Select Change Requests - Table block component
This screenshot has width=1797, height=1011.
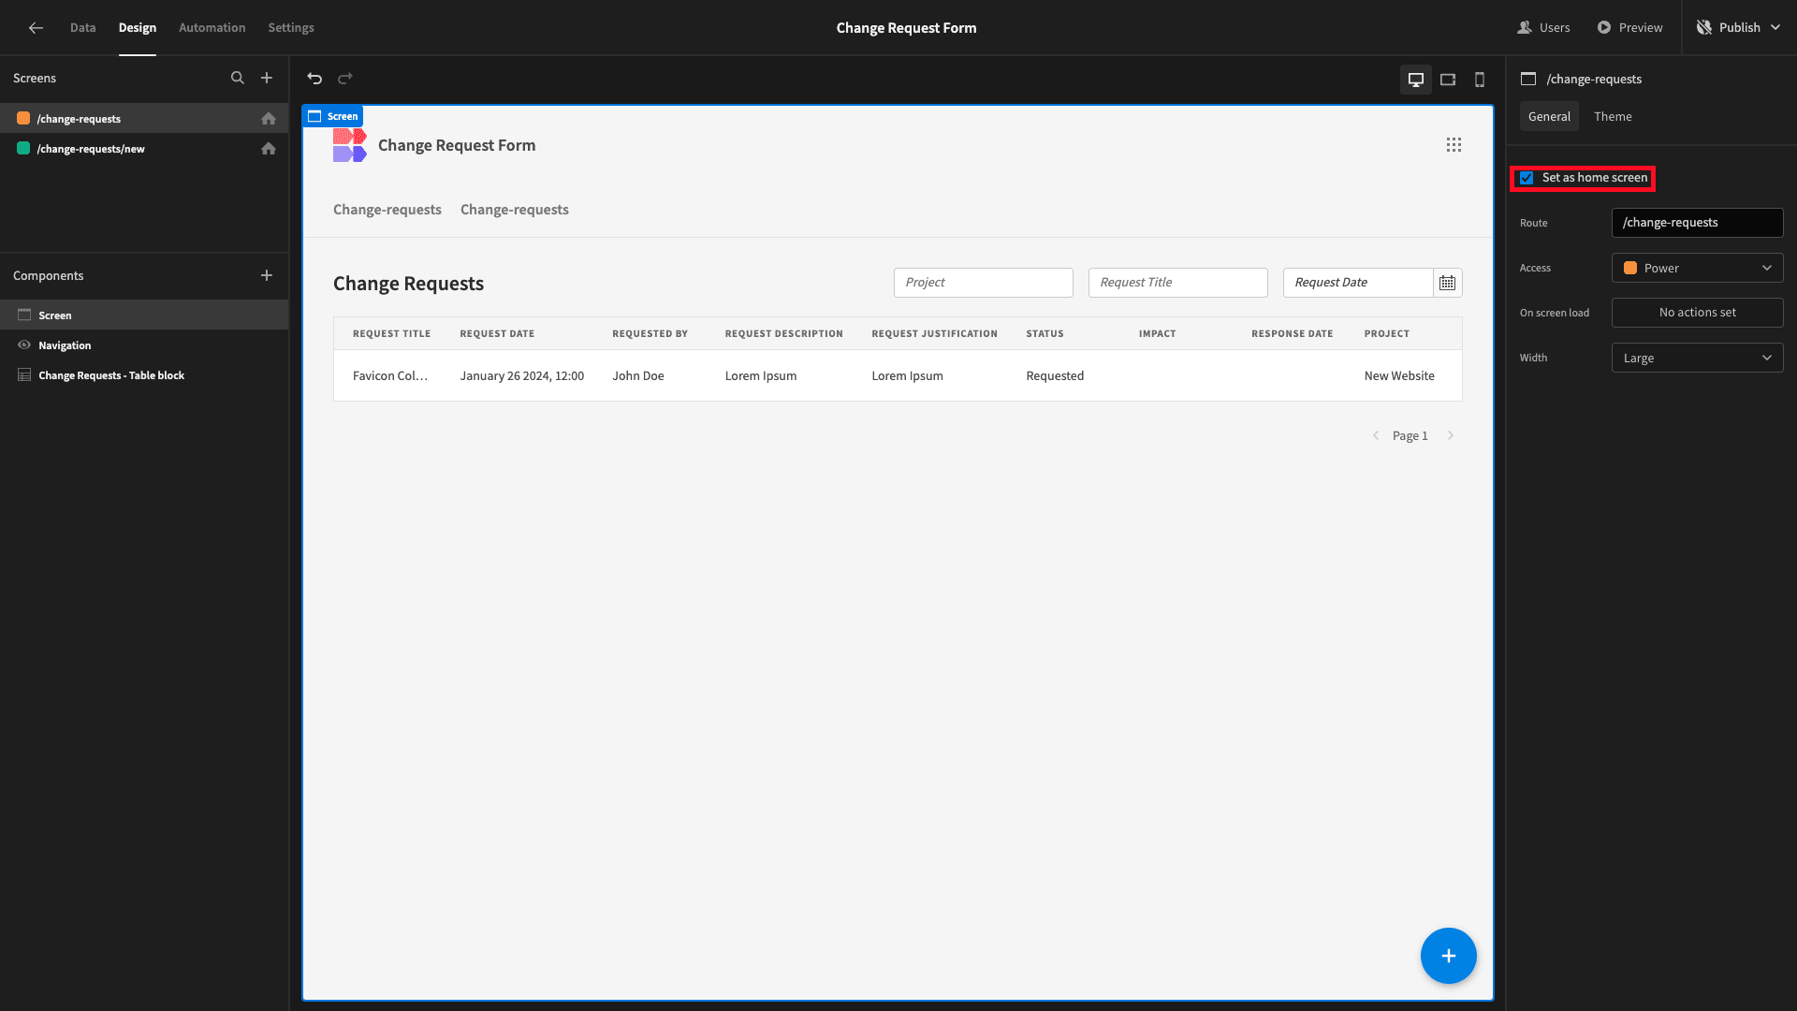point(144,375)
